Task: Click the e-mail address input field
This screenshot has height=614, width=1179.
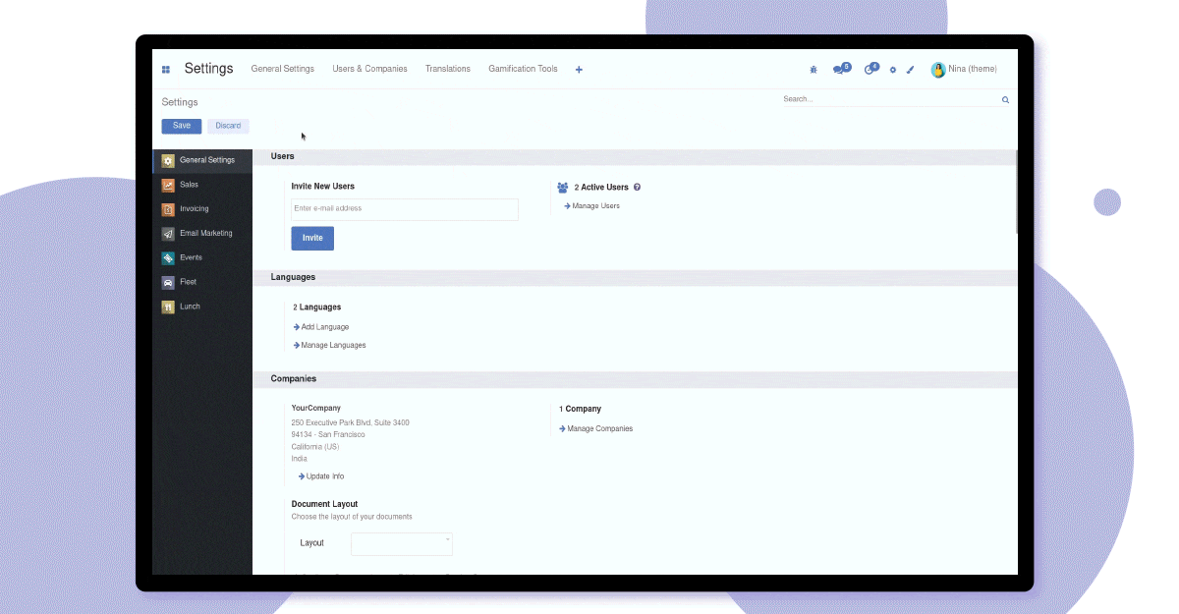Action: pos(405,209)
